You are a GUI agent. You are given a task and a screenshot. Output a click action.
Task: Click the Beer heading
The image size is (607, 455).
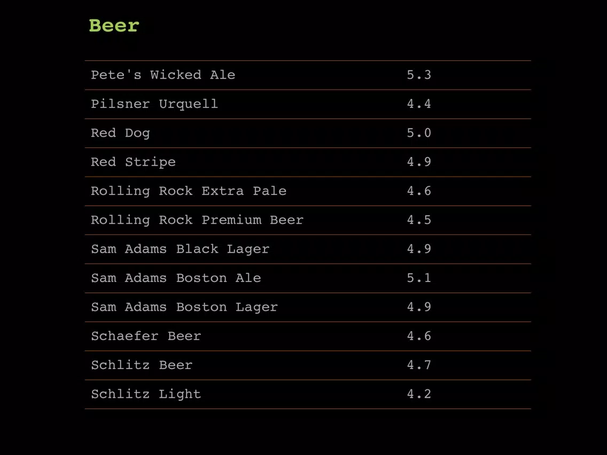tap(114, 26)
